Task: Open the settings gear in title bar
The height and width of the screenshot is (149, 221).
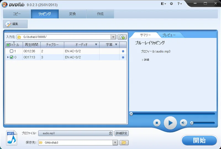Action: coord(171,4)
